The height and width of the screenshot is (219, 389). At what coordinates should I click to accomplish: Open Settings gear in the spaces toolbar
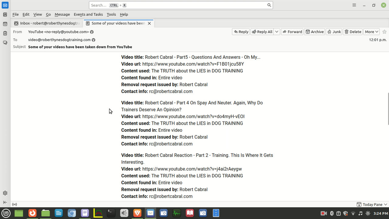pos(5,193)
